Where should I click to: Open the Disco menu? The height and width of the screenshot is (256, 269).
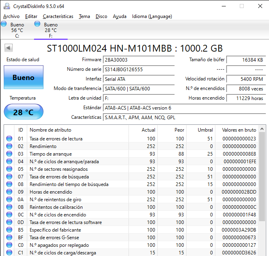[x=101, y=16]
